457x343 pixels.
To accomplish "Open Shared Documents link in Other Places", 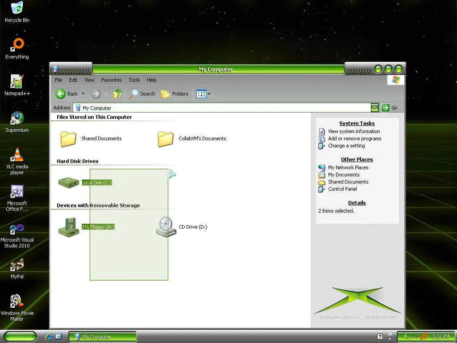I will point(348,182).
